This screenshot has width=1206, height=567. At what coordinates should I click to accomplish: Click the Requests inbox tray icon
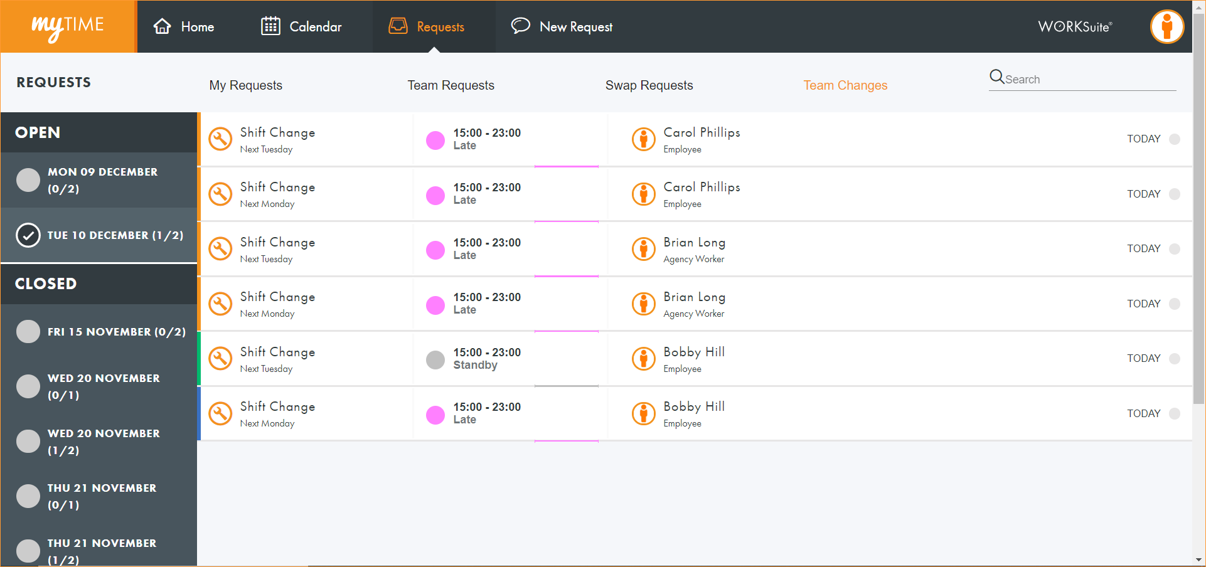tap(398, 26)
